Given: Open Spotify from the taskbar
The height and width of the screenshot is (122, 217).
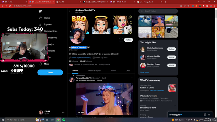Looking at the screenshot, I should [x=64, y=120].
